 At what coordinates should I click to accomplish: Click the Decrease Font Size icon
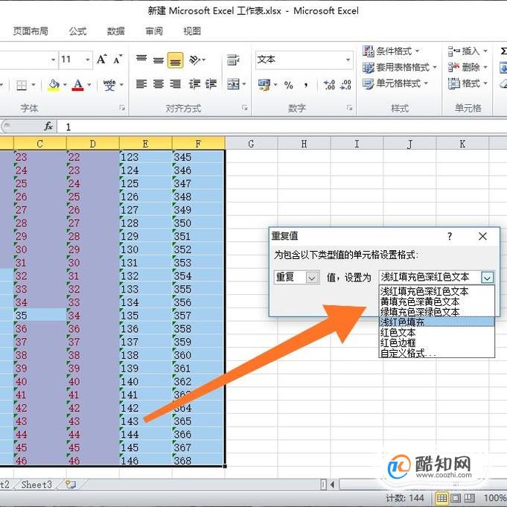point(118,59)
